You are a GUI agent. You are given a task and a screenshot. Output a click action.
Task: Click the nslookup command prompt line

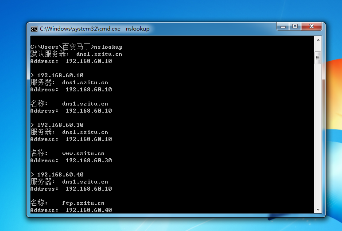point(77,47)
